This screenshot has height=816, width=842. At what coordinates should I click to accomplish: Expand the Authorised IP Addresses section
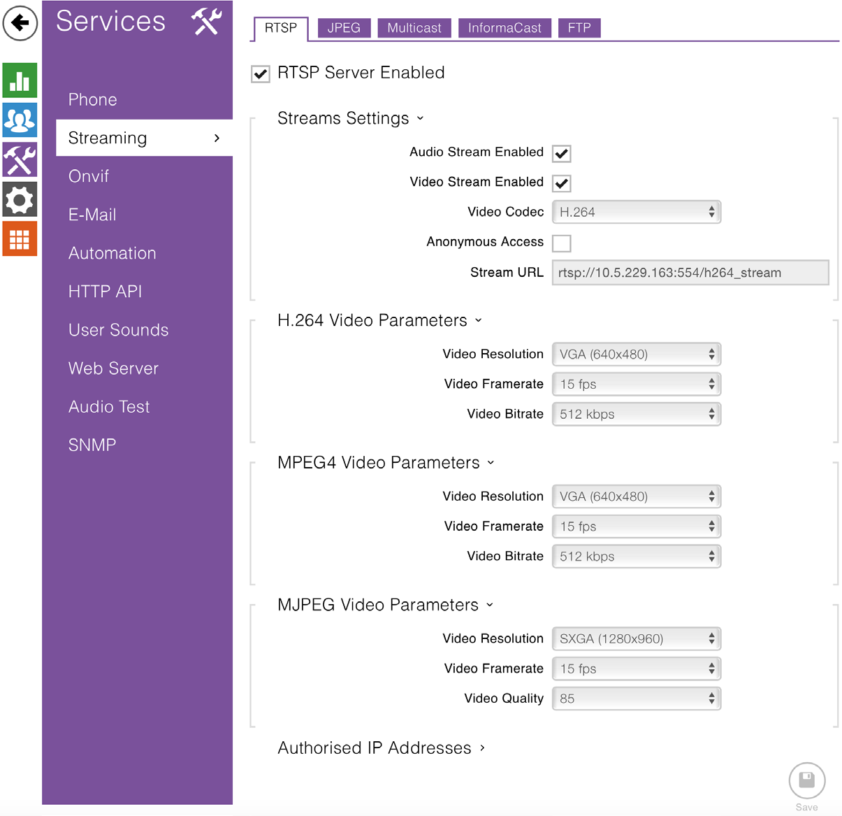pos(381,748)
